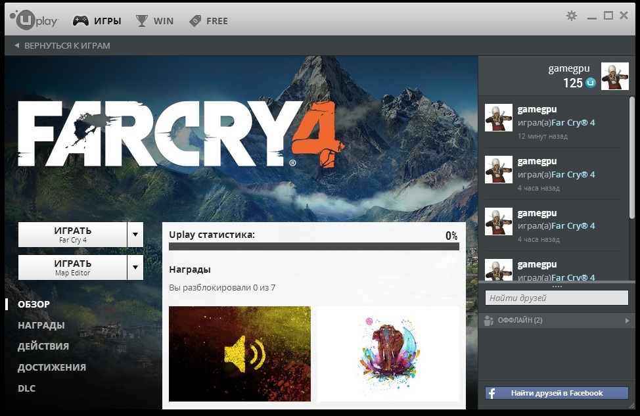Open dropdown arrow beside ИГРАТЬ Far Cry 4
The height and width of the screenshot is (416, 640).
click(x=135, y=235)
